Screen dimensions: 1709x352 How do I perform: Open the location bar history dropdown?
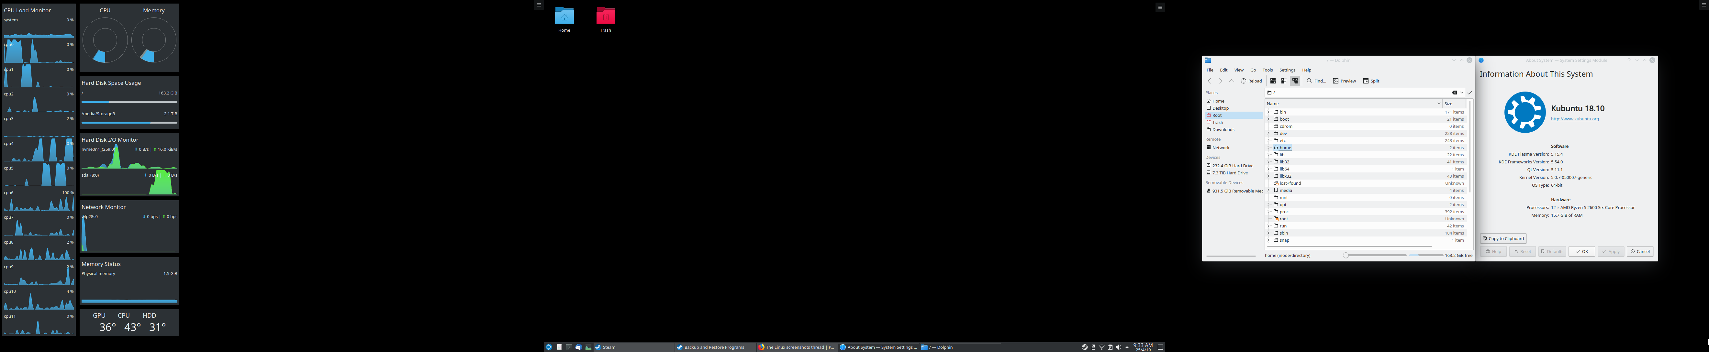click(x=1461, y=93)
